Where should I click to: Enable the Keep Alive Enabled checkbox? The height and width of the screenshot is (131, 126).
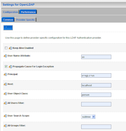point(6,48)
